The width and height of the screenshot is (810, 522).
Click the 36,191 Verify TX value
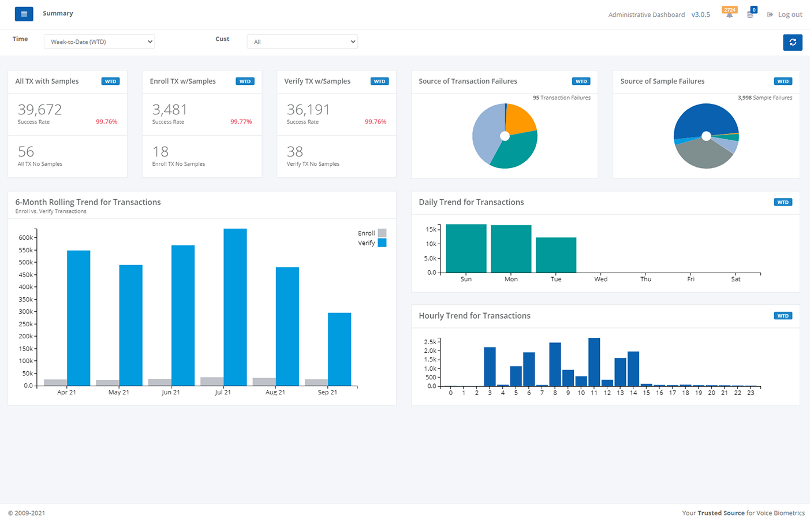[x=308, y=109]
